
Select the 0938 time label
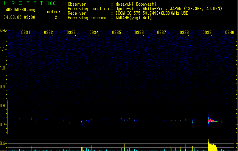184,32
